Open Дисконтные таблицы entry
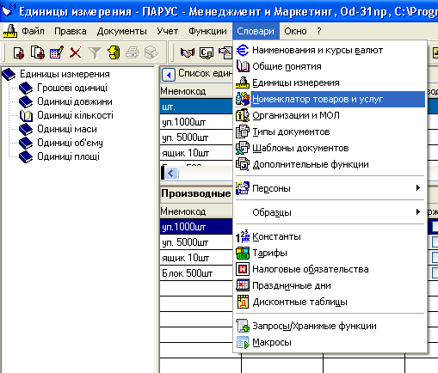The height and width of the screenshot is (373, 438). coord(330,302)
